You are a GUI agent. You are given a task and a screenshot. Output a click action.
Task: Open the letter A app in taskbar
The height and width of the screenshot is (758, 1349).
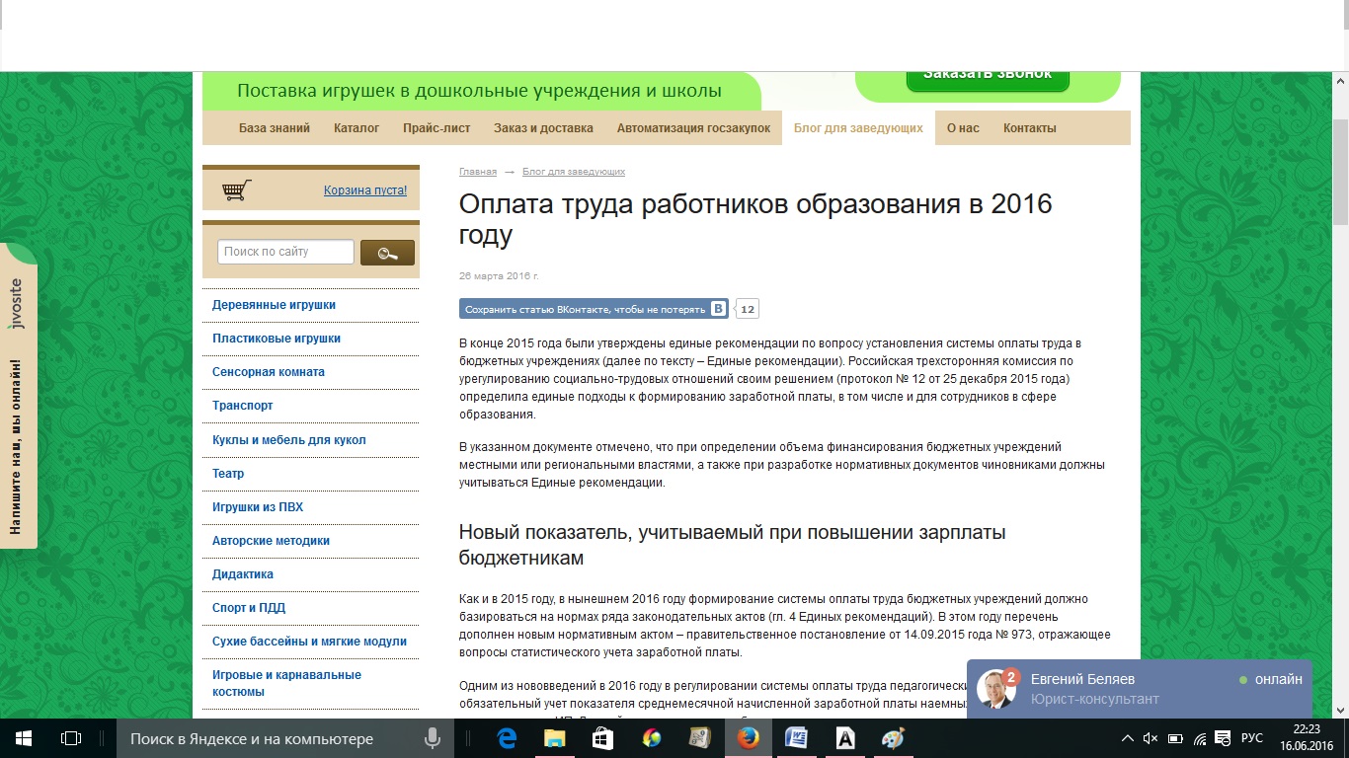(844, 738)
